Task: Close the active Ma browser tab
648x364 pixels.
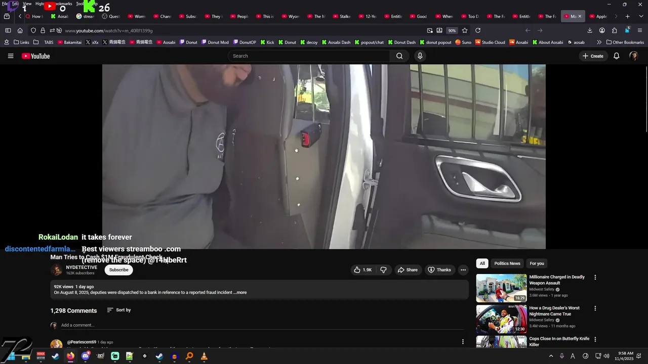Action: coord(580,17)
